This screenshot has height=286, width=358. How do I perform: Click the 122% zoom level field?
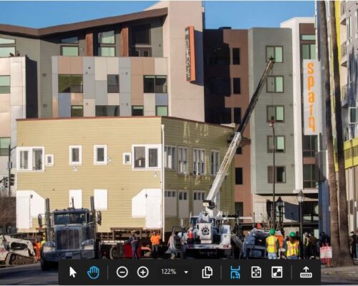(x=168, y=272)
